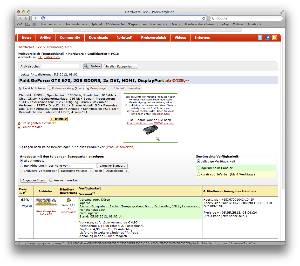Switch to Österreich price comparison
Screen dimensions: 300x266
[52, 57]
